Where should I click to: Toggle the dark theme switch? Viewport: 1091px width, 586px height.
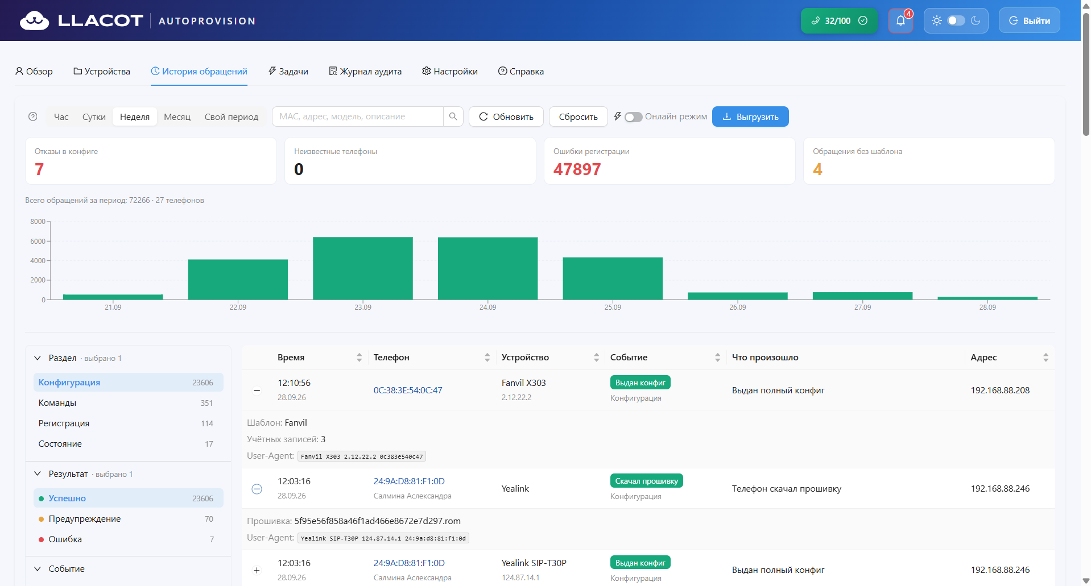[x=956, y=20]
